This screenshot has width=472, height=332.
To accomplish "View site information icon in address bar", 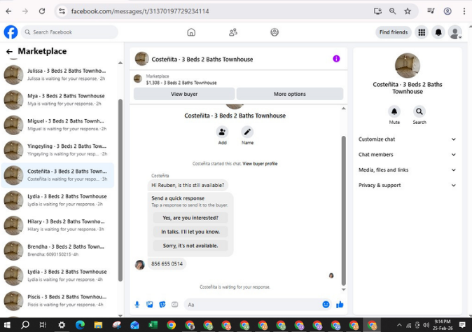I will pyautogui.click(x=62, y=11).
